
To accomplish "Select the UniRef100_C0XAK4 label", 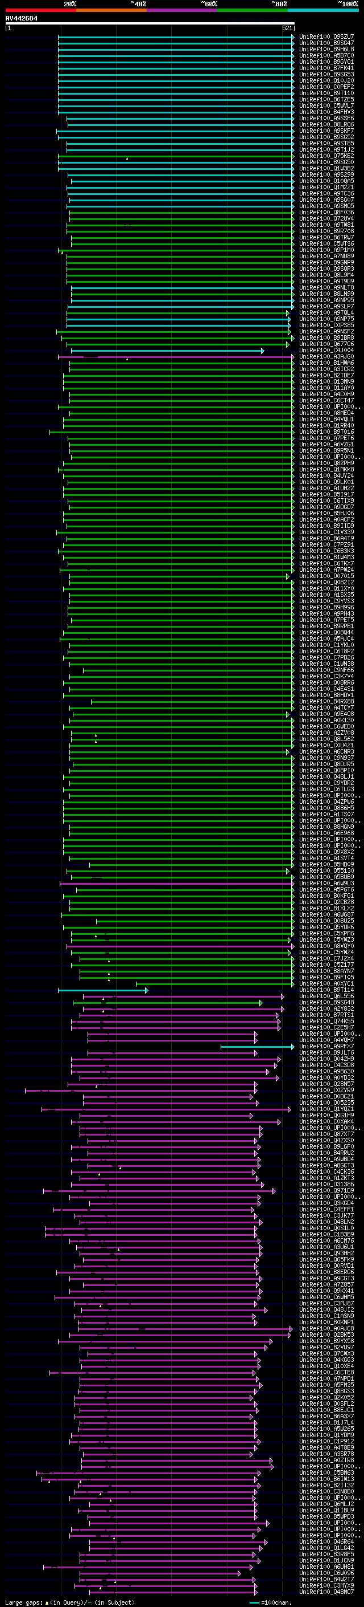I will [326, 1121].
